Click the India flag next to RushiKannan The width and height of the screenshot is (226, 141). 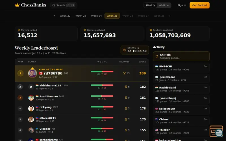[37, 96]
